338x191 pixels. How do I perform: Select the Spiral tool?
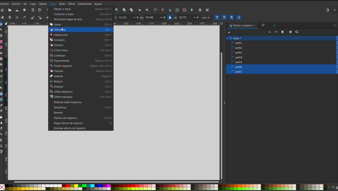click(1, 64)
